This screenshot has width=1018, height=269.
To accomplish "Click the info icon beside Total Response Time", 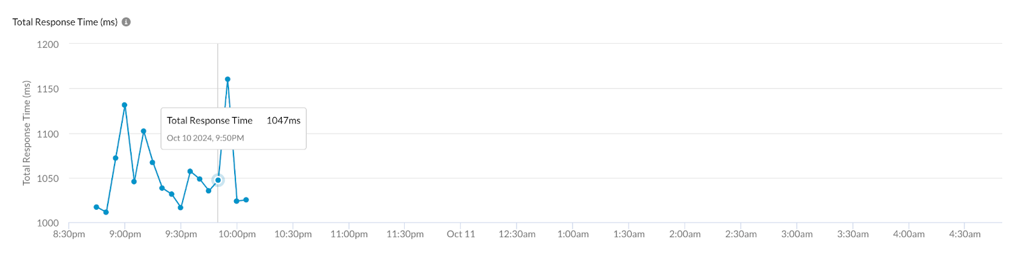I will tap(126, 22).
